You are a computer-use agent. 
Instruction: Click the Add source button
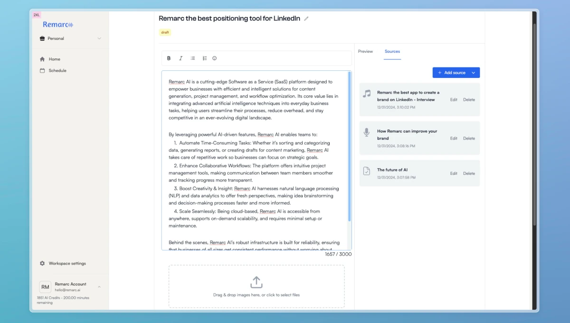click(x=452, y=73)
